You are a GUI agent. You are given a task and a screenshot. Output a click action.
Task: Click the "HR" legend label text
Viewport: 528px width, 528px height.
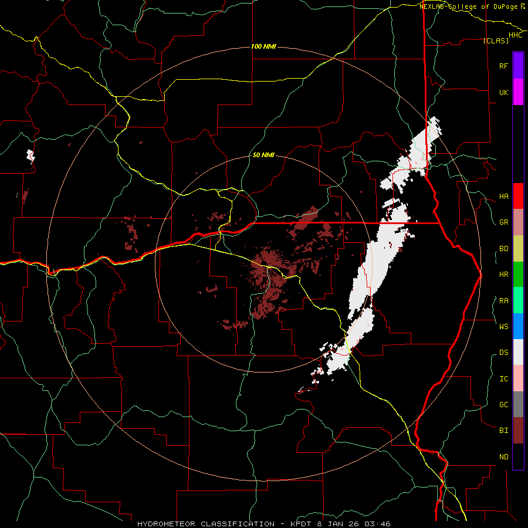pos(503,275)
